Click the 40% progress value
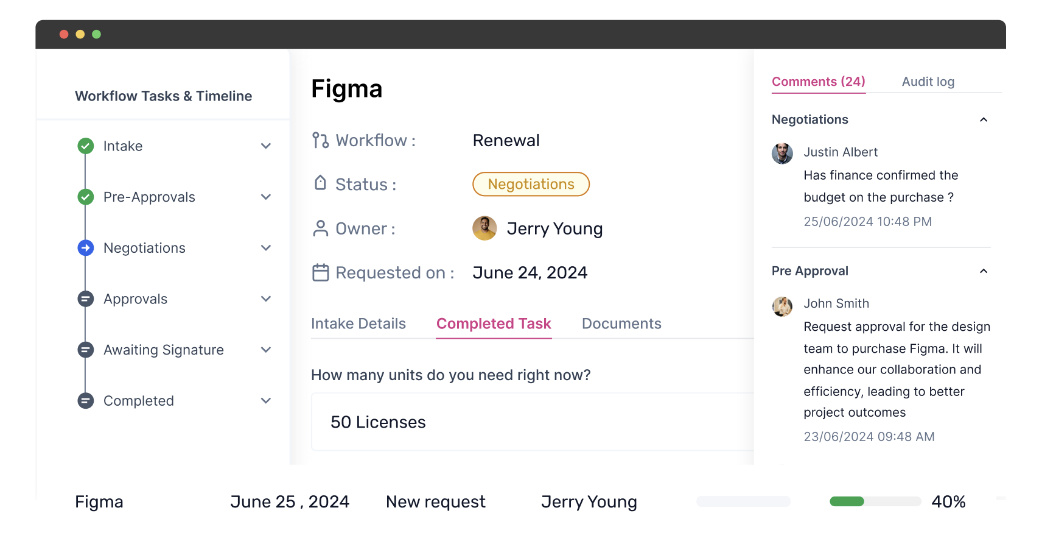Screen dimensions: 1042x558 pos(948,502)
